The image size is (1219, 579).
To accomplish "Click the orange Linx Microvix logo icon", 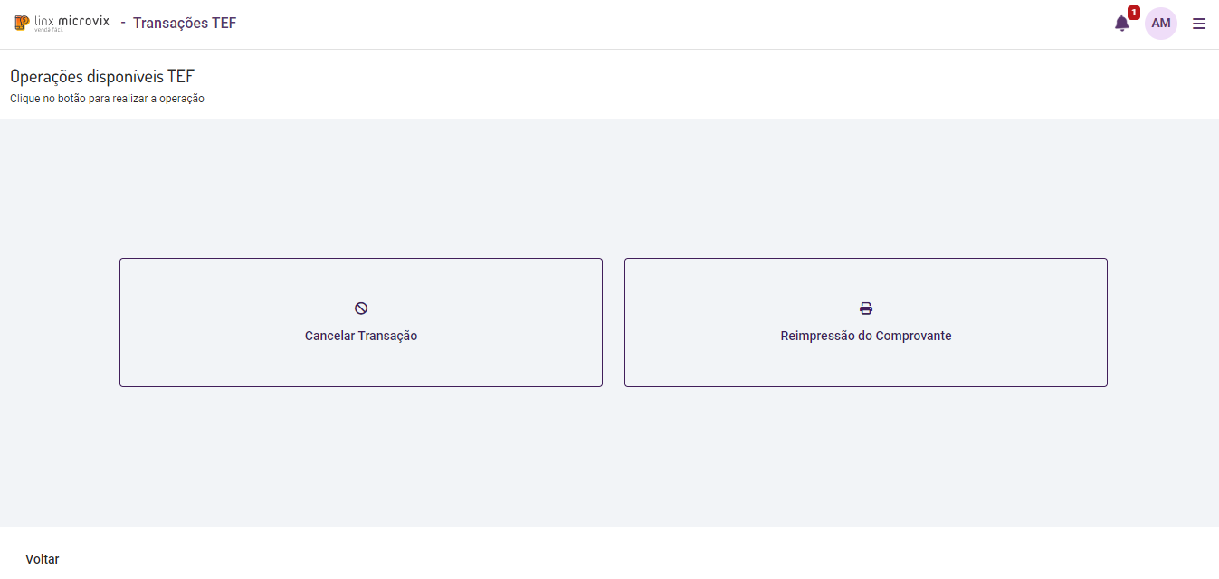I will pyautogui.click(x=22, y=23).
